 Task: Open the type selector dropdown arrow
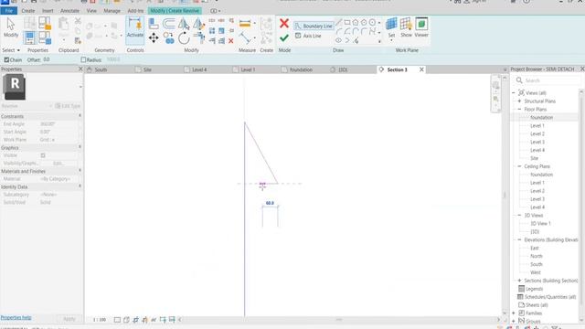click(80, 87)
